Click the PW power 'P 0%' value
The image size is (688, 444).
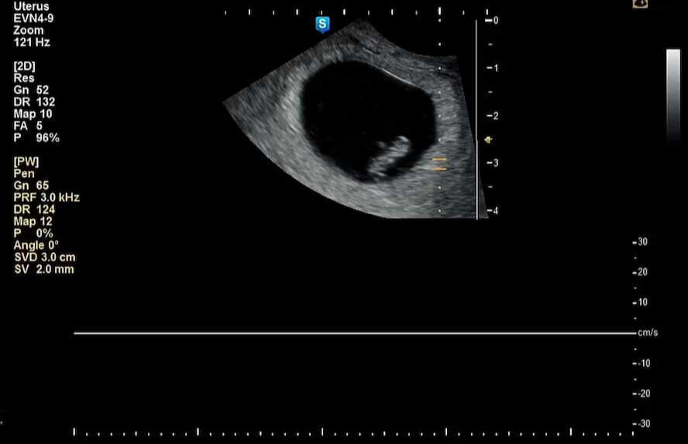tap(33, 233)
